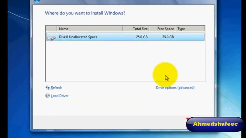Sort by the Total Size column header
Image resolution: width=246 pixels, height=138 pixels.
(x=136, y=29)
